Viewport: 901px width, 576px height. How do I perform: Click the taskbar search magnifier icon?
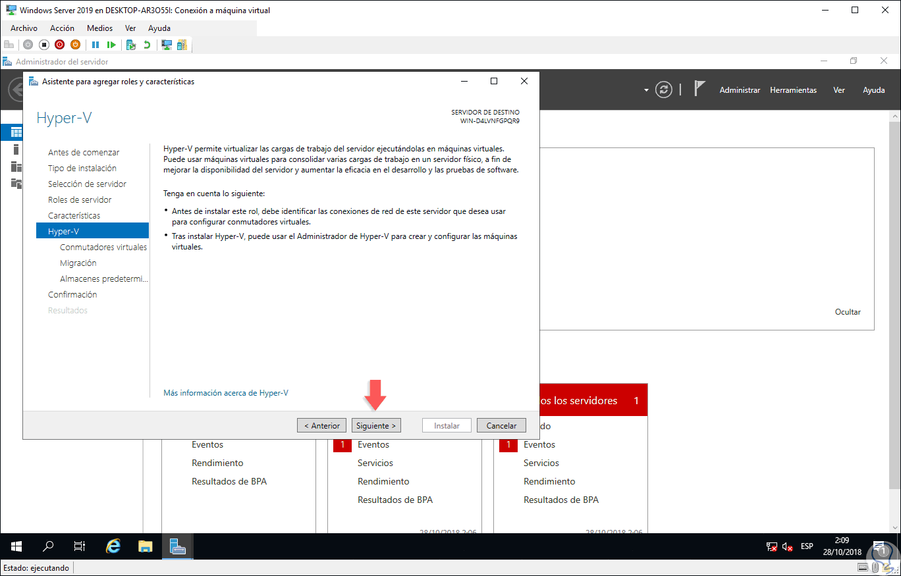point(48,546)
